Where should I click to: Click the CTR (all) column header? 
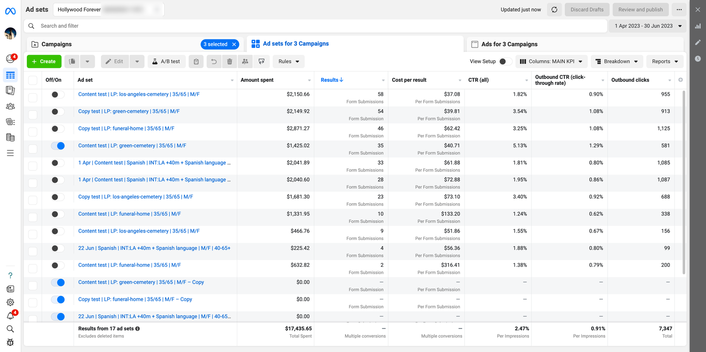point(478,80)
